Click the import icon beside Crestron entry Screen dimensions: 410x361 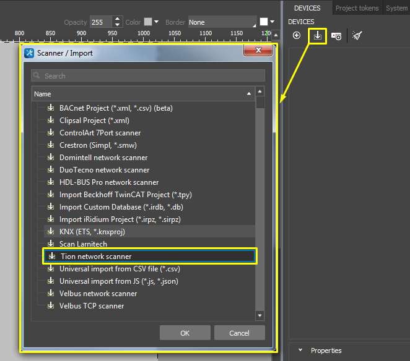click(x=51, y=145)
